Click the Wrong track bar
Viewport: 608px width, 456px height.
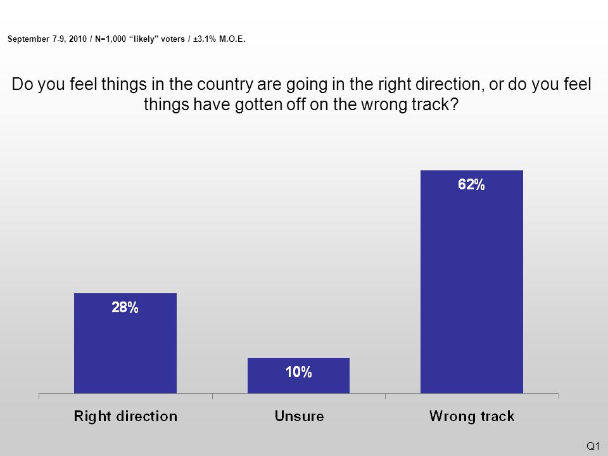coord(471,282)
